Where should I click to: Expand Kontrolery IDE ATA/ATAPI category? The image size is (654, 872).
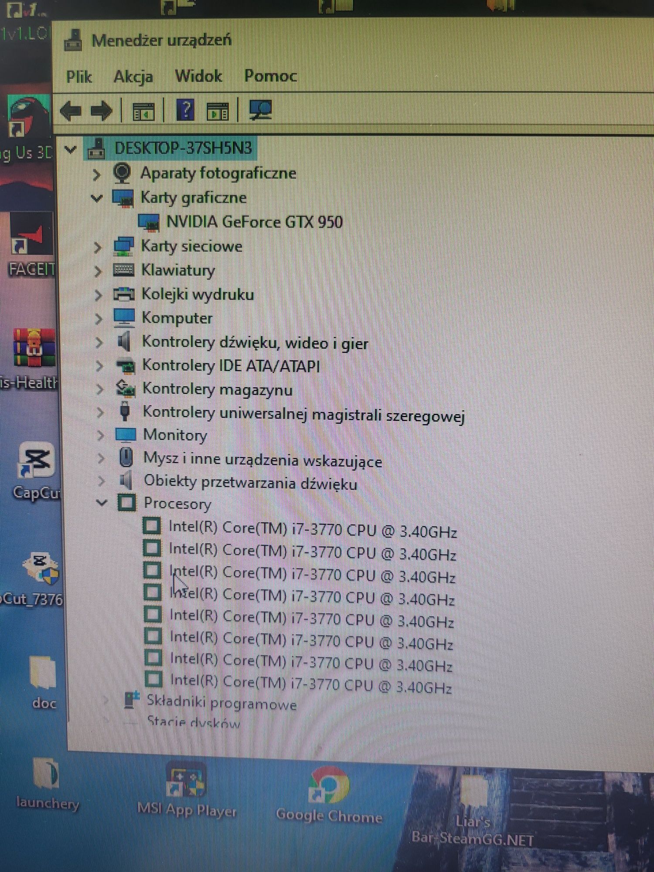click(x=100, y=366)
